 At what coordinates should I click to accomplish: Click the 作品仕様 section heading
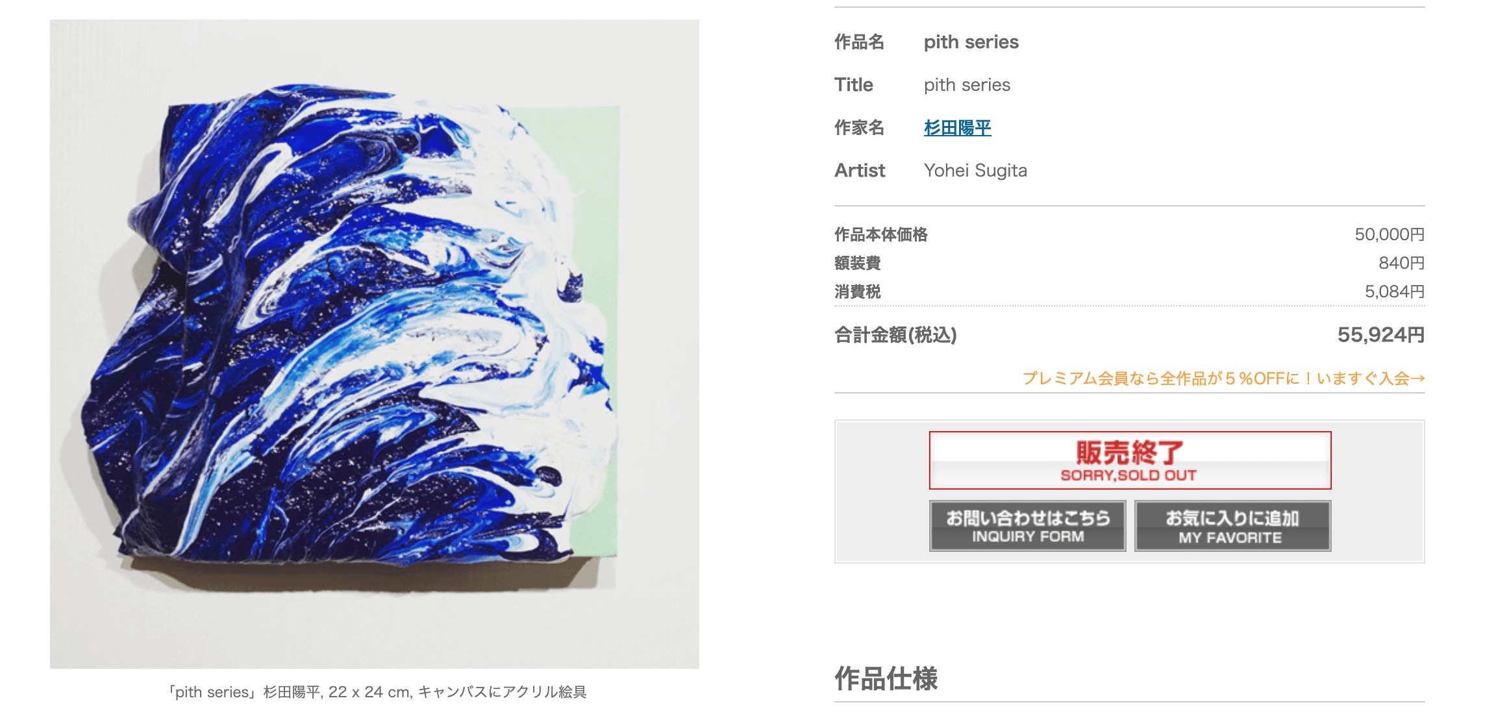pos(886,678)
